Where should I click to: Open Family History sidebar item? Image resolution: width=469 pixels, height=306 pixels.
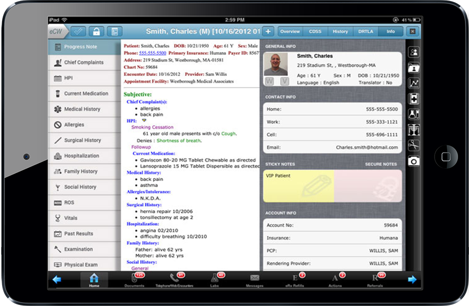84,171
